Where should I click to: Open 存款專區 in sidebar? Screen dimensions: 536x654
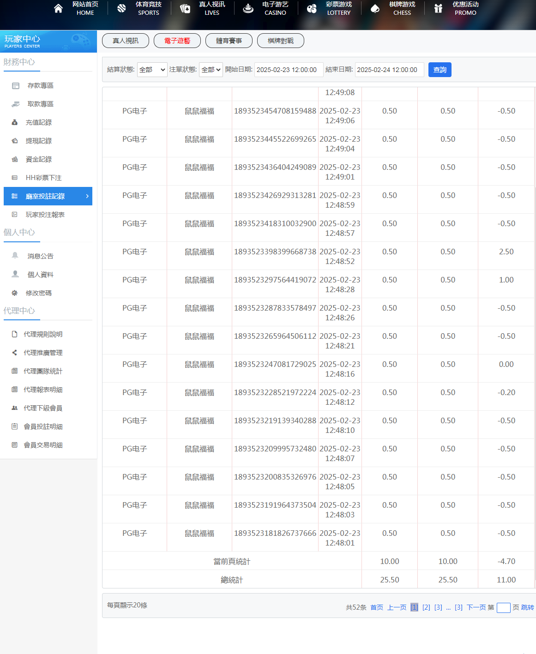[40, 85]
